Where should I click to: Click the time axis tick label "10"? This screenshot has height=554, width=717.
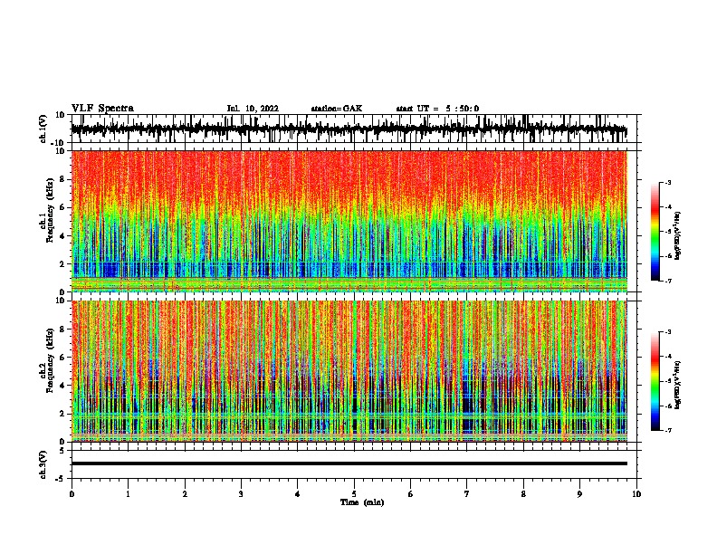coord(636,493)
